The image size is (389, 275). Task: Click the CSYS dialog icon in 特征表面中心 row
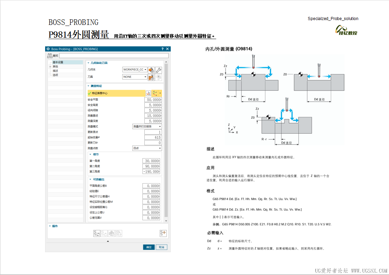pyautogui.click(x=149, y=93)
